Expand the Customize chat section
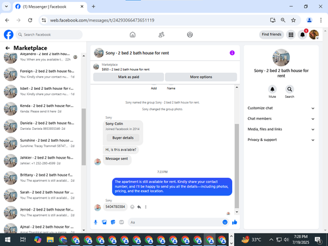This screenshot has height=246, width=328. coord(281,108)
